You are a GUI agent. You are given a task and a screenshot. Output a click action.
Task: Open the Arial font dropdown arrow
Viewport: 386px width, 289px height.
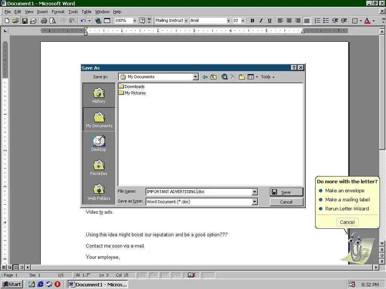pos(228,21)
